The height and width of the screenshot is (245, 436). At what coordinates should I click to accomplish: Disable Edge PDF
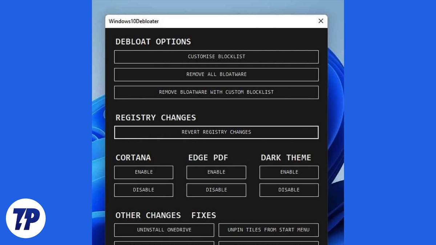(216, 190)
